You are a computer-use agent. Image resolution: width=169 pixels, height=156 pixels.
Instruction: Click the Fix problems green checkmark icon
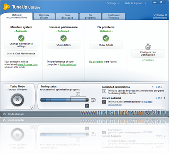point(106,38)
